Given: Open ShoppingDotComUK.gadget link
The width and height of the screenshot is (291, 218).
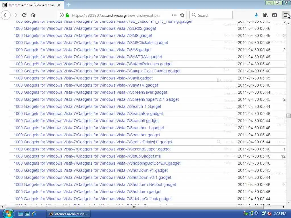Looking at the screenshot, I should tap(97, 163).
